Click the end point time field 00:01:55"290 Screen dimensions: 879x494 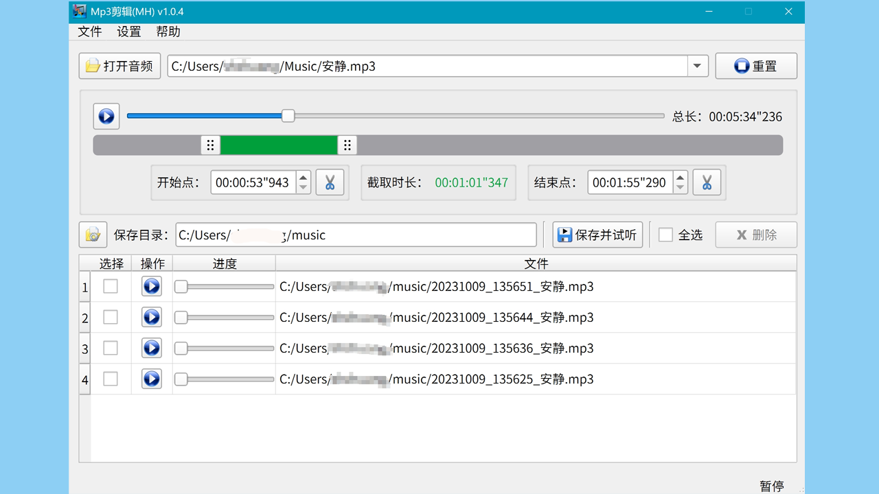[630, 183]
